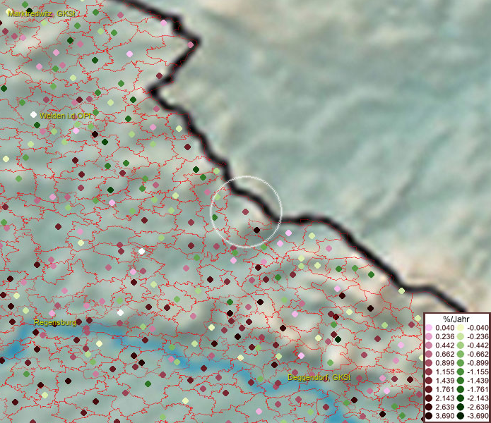491x423 pixels.
Task: Select the -1.761 legend value text
Action: pyautogui.click(x=478, y=390)
